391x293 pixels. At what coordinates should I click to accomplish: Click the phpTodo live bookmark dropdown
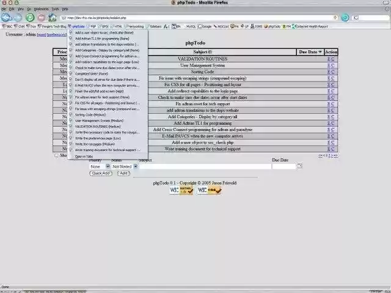coord(76,26)
